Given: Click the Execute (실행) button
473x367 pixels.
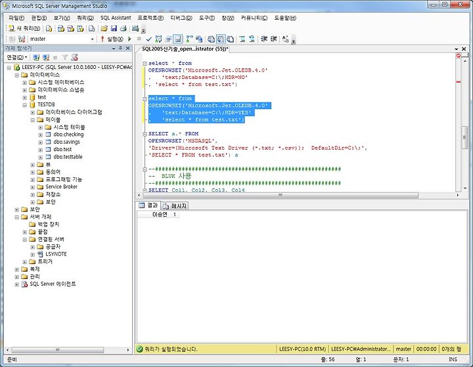Looking at the screenshot, I should click(112, 39).
